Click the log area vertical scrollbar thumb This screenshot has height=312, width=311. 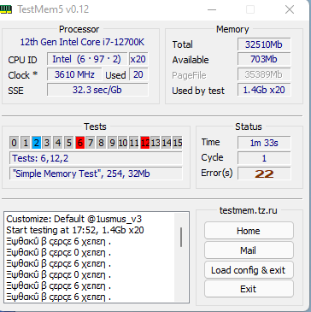[x=181, y=237]
